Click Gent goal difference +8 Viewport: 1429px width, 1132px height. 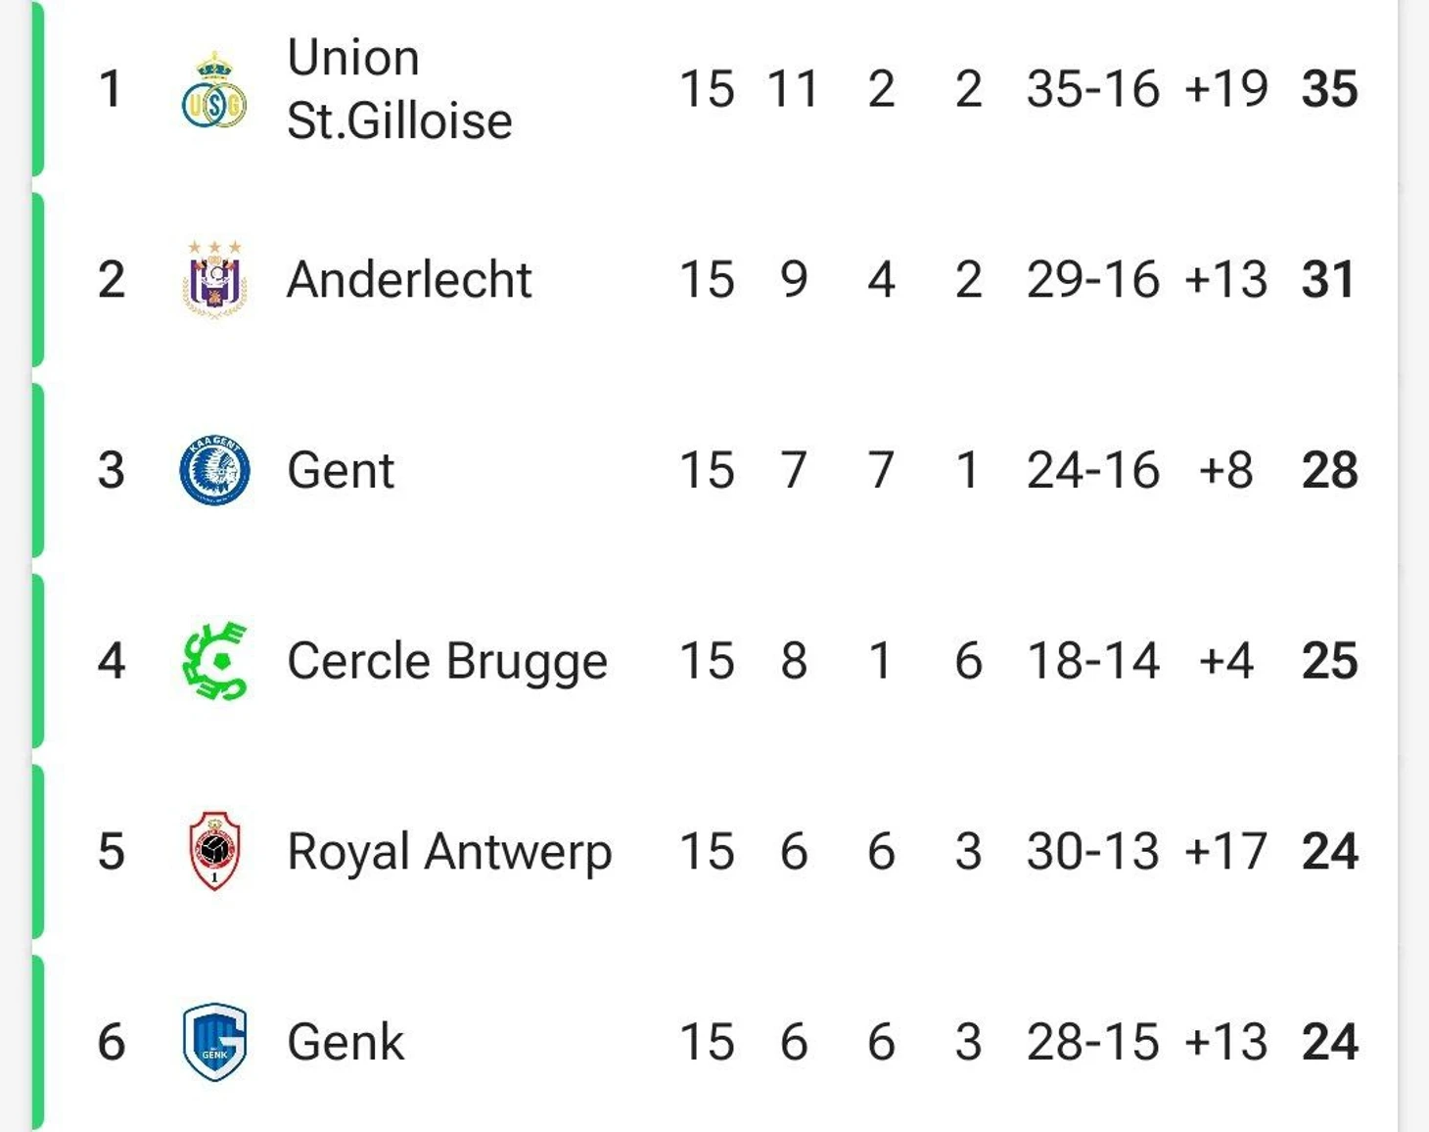pyautogui.click(x=1225, y=470)
